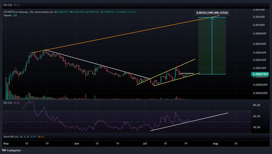
Task: Click the Jul label on the time axis
Action: 145,144
